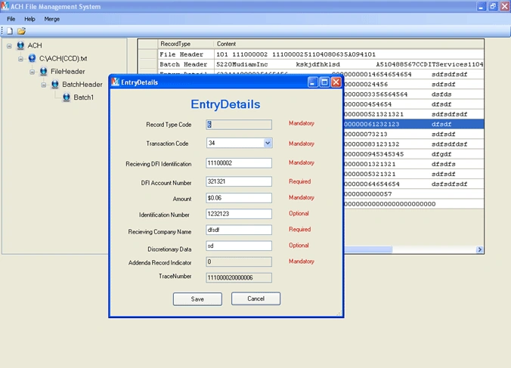
Task: Click the New file toolbar icon
Action: coord(10,31)
